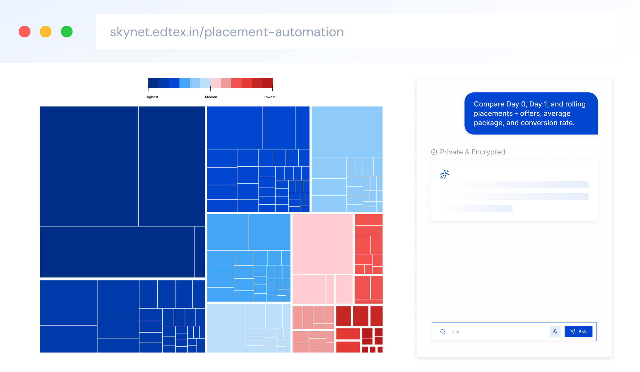The width and height of the screenshot is (640, 372).
Task: Click the shield icon beside Private & Encrypted
Action: click(434, 152)
